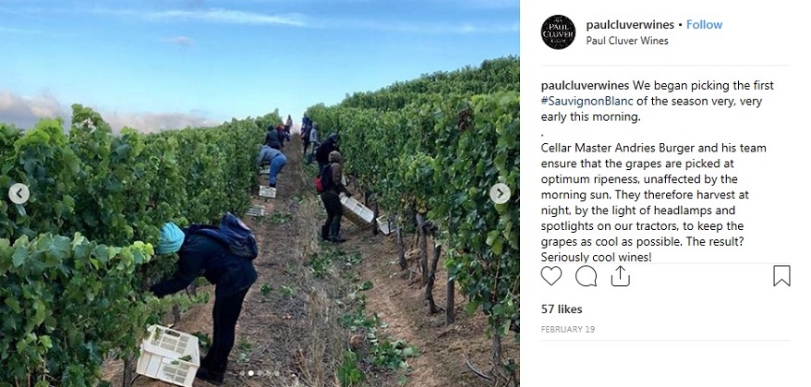The image size is (811, 387).
Task: Open the February 19 post date link
Action: point(568,329)
